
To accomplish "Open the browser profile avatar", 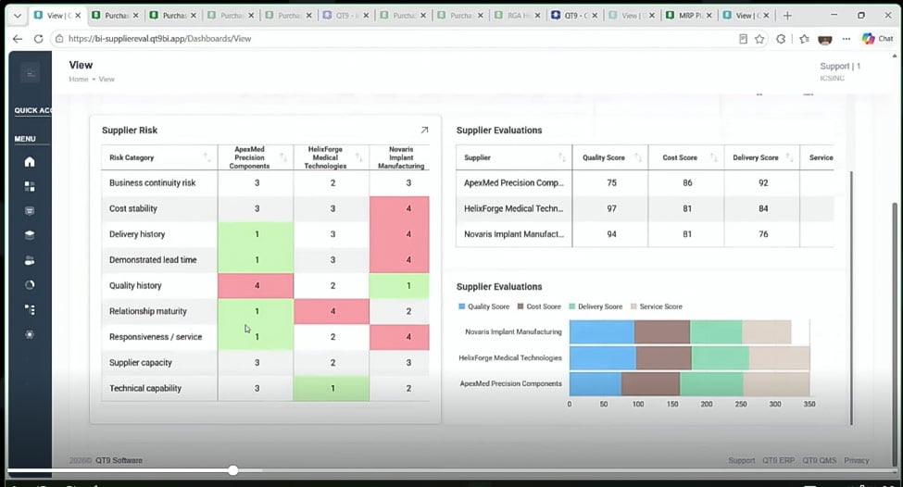I will (x=824, y=39).
